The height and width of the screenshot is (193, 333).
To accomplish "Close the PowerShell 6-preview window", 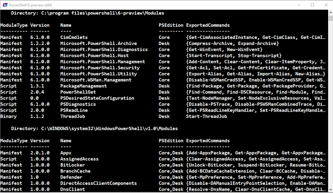I will pos(326,5).
